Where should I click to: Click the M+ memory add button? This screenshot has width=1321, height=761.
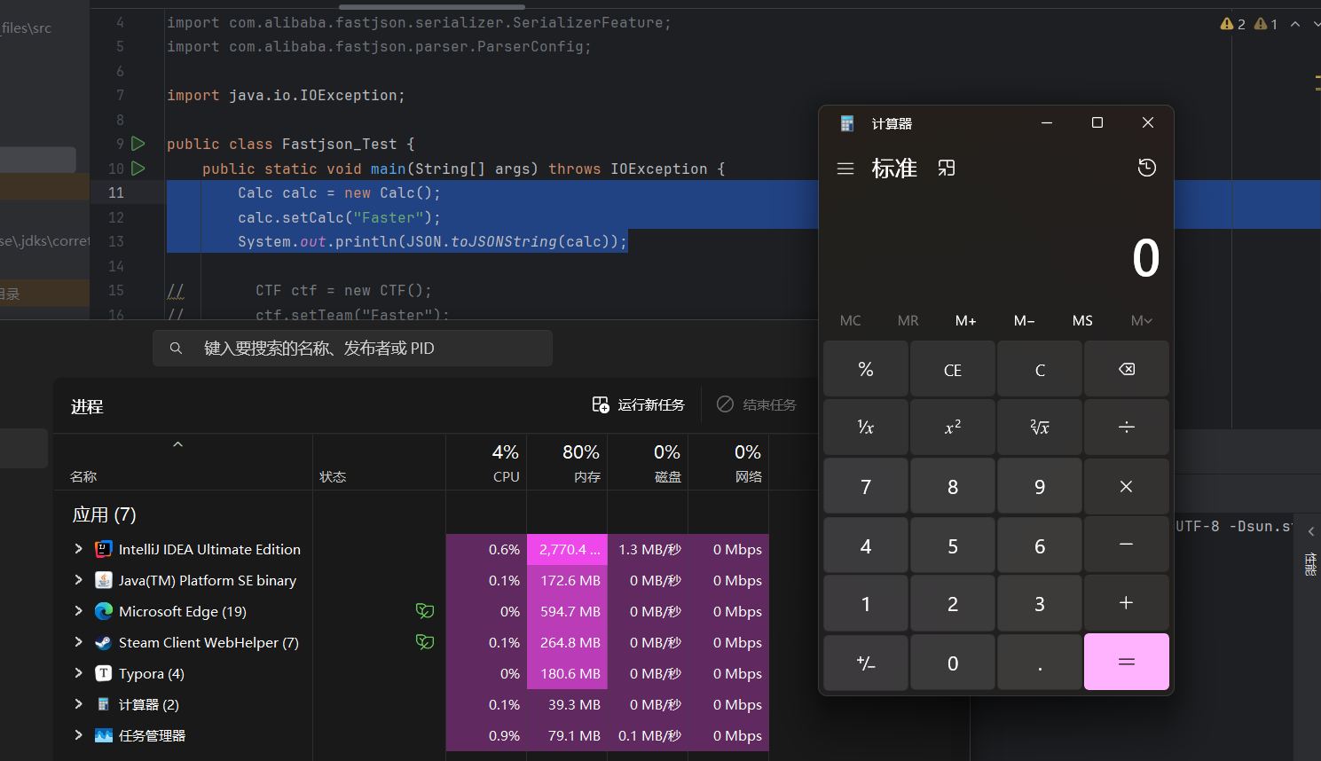(x=966, y=320)
